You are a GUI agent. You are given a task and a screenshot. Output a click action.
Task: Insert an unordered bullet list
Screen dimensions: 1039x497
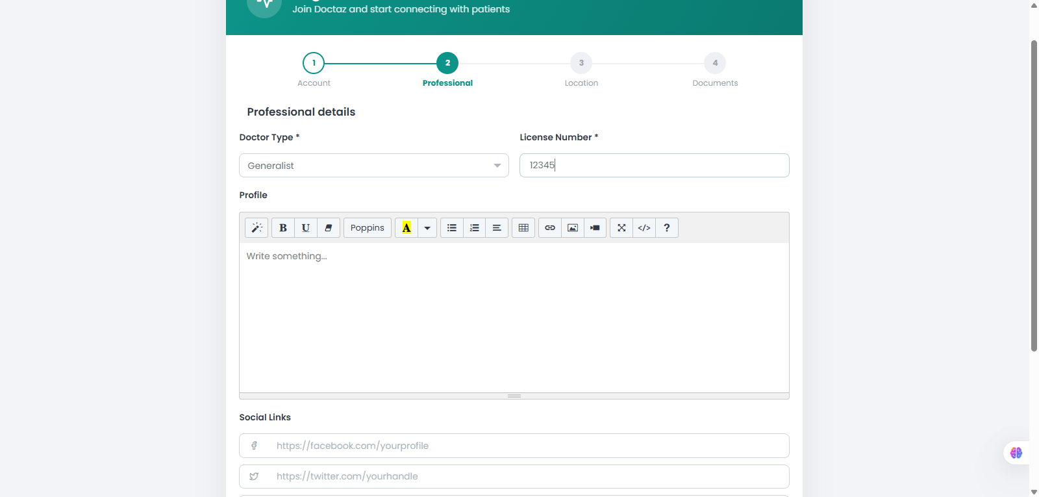point(452,228)
